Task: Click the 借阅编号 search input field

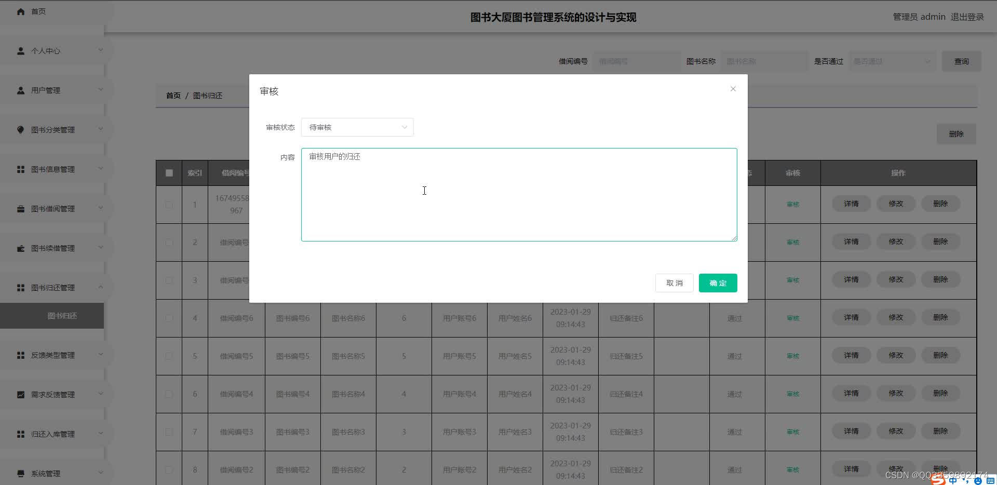Action: [637, 61]
